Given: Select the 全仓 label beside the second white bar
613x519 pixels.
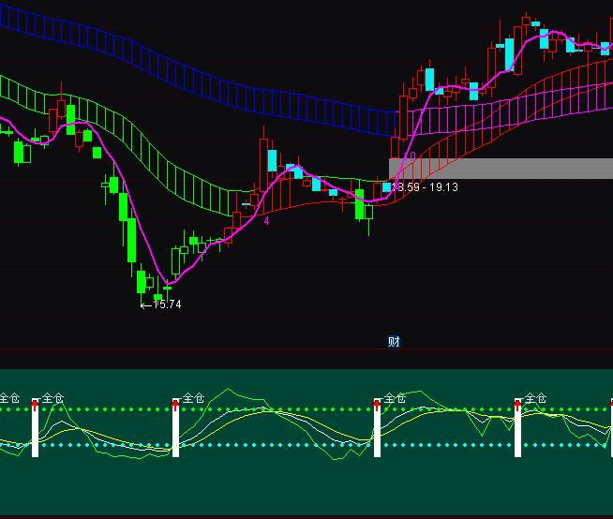Looking at the screenshot, I should [x=192, y=398].
